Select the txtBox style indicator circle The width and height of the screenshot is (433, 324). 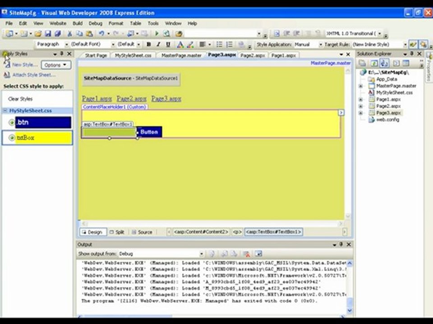12,138
